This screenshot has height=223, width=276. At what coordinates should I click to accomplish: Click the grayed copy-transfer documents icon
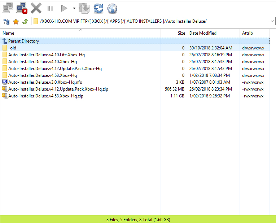[84, 8]
